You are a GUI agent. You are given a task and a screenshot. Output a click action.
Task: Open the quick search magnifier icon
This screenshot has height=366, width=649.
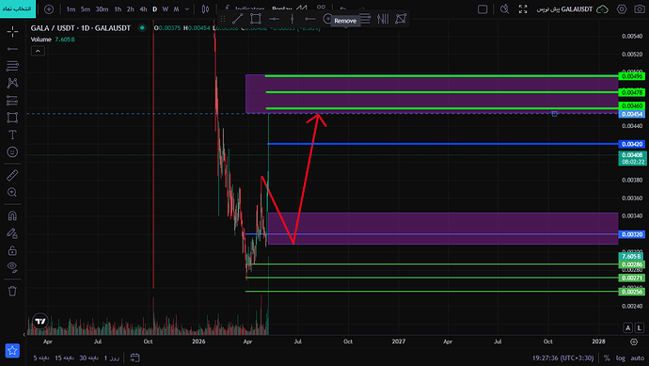coord(504,9)
